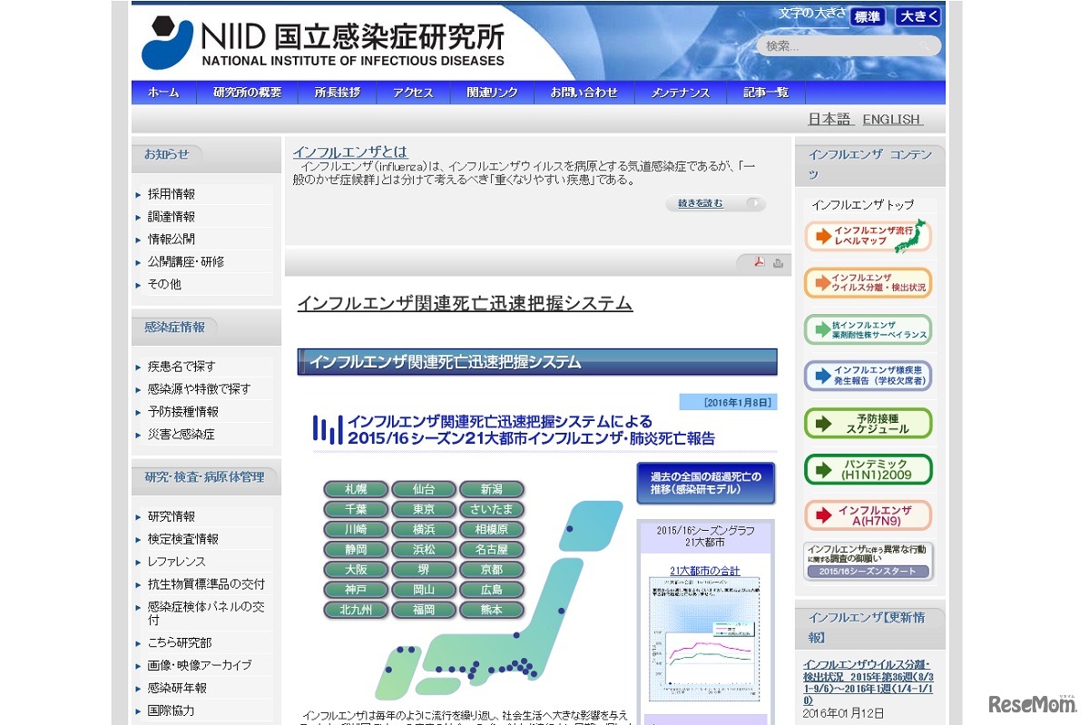Select the 熊本 city button
The image size is (1089, 725).
coord(492,610)
